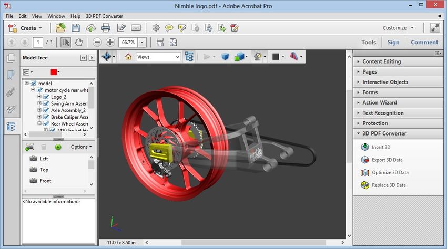Send file by email envelope icon
Image resolution: width=447 pixels, height=249 pixels.
(x=136, y=28)
